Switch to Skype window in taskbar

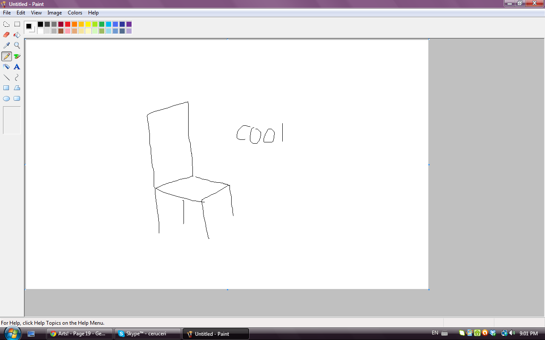(147, 334)
